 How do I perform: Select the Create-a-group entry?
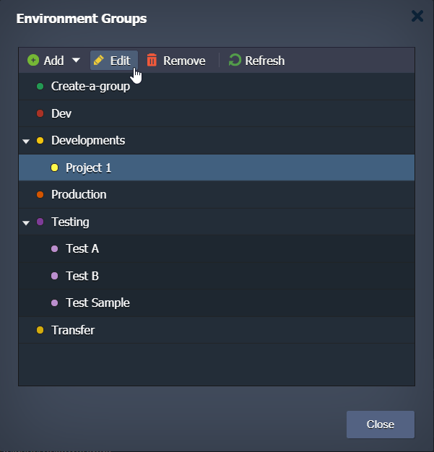click(x=90, y=87)
